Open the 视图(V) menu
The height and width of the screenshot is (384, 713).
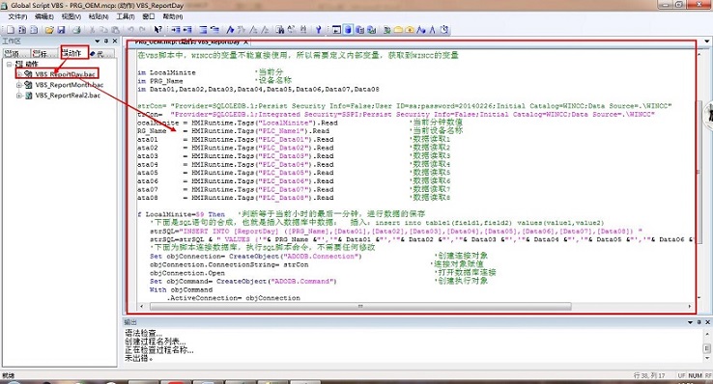71,16
